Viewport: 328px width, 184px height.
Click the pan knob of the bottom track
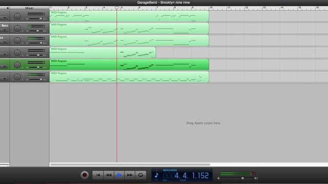pyautogui.click(x=17, y=77)
